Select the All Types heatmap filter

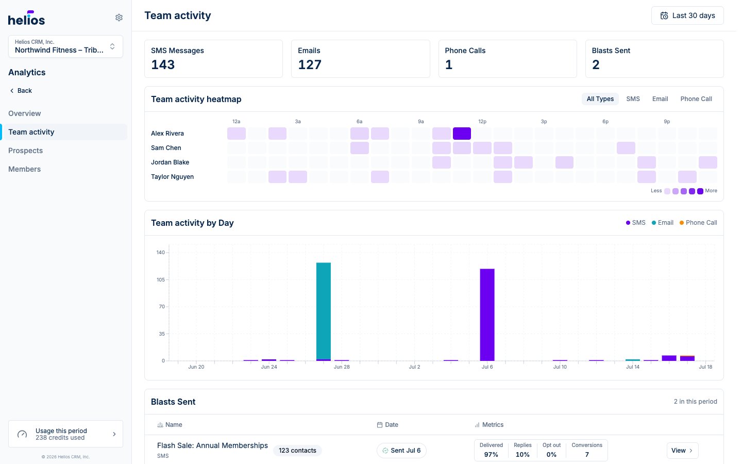[600, 99]
